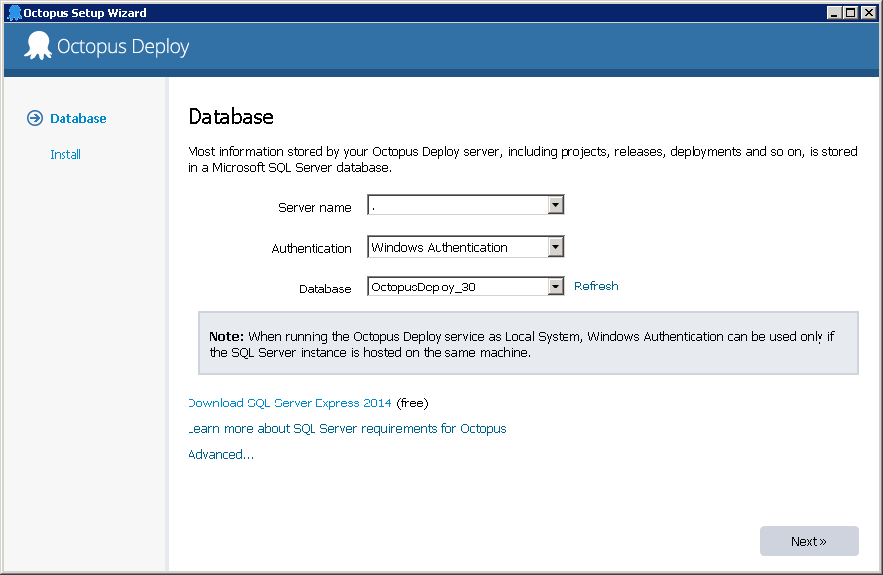Click the circled arrow icon beside Database step
Viewport: 883px width, 575px height.
[x=35, y=118]
